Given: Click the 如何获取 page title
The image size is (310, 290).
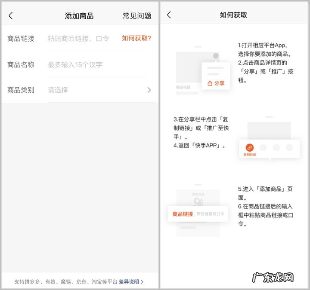Looking at the screenshot, I should pos(233,15).
